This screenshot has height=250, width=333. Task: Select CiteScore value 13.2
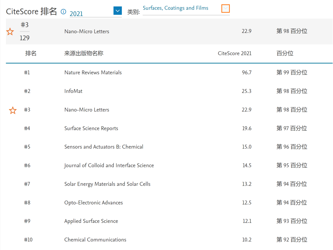[247, 184]
